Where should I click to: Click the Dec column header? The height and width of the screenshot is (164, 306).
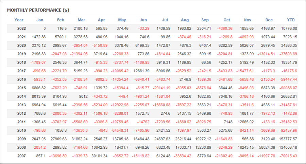pyautogui.click(x=269, y=20)
